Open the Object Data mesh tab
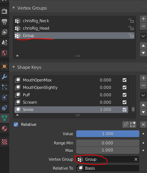 4,118
